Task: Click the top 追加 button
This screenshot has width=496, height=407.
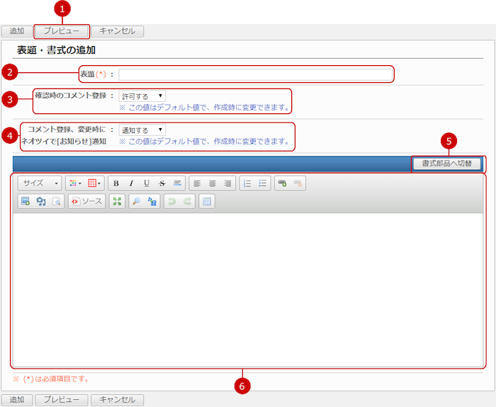Action: (x=17, y=31)
